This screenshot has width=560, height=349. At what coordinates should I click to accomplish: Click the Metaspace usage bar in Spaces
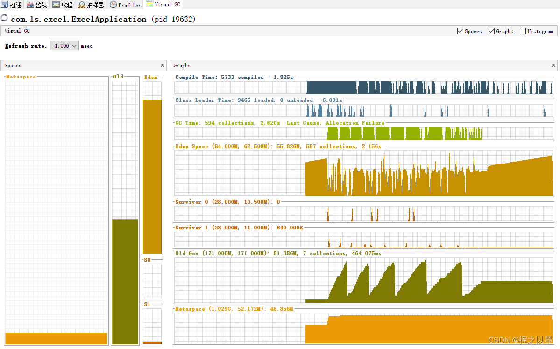point(56,338)
